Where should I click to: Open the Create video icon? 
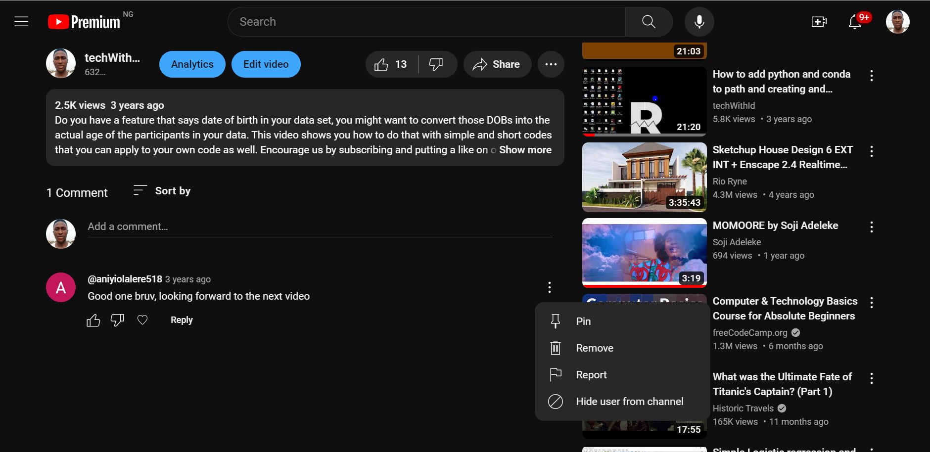[x=819, y=22]
